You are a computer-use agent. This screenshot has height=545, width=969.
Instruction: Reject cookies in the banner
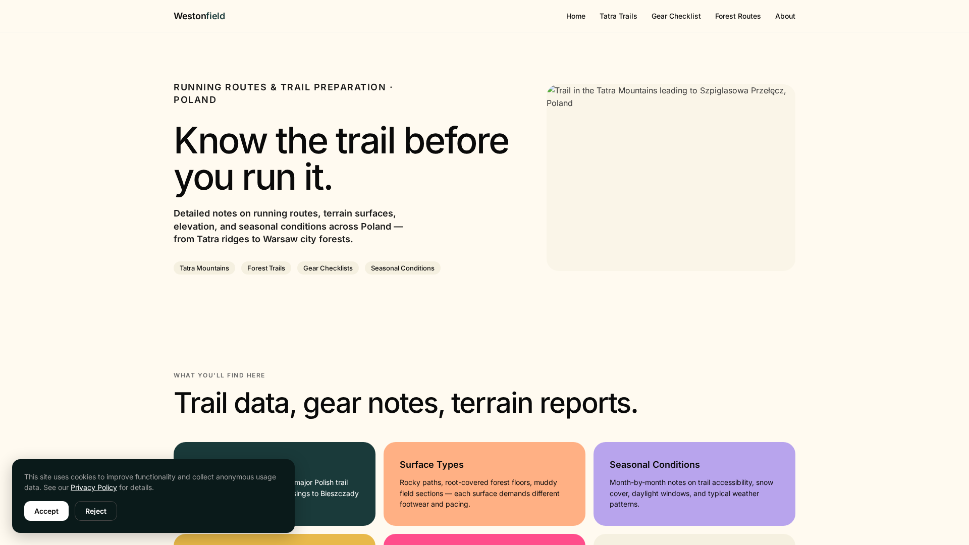point(96,511)
